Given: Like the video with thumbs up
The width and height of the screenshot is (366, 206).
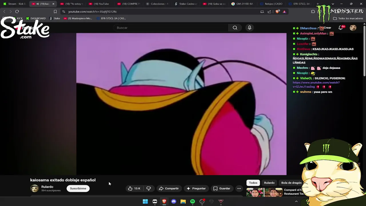Looking at the screenshot, I should [x=134, y=189].
